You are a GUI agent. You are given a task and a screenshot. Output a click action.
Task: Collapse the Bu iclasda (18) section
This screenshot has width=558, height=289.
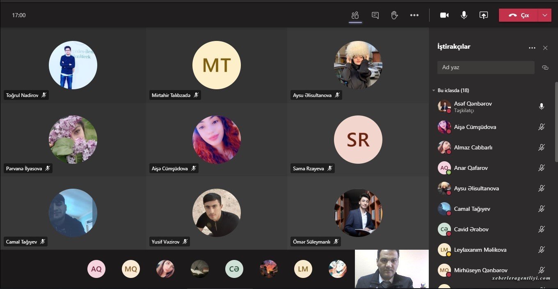[x=434, y=90]
